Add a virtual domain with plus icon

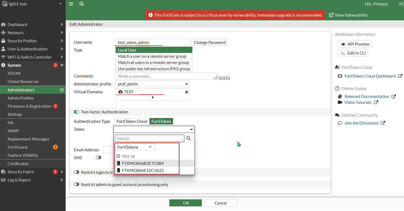pos(153,97)
